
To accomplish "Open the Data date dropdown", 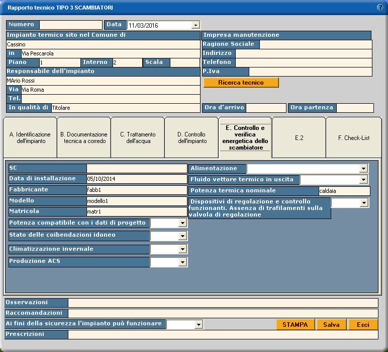I will (x=196, y=25).
